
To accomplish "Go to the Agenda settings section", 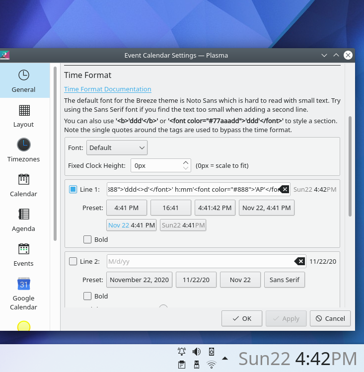I will [23, 220].
